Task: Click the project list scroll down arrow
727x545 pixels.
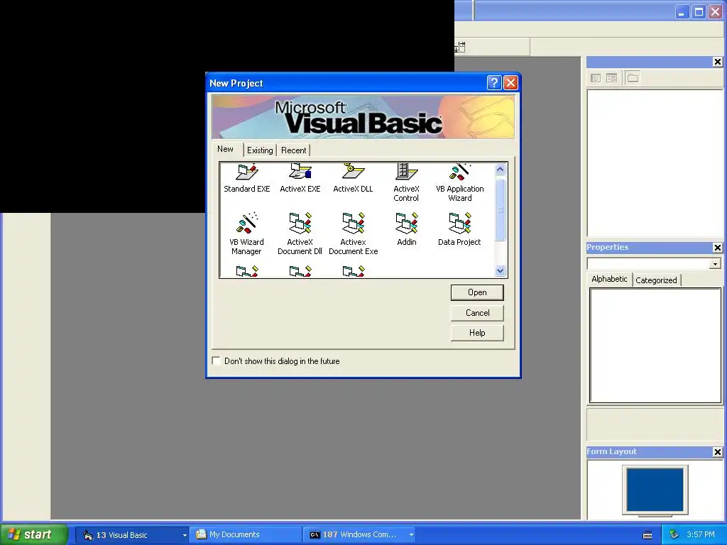Action: tap(500, 271)
